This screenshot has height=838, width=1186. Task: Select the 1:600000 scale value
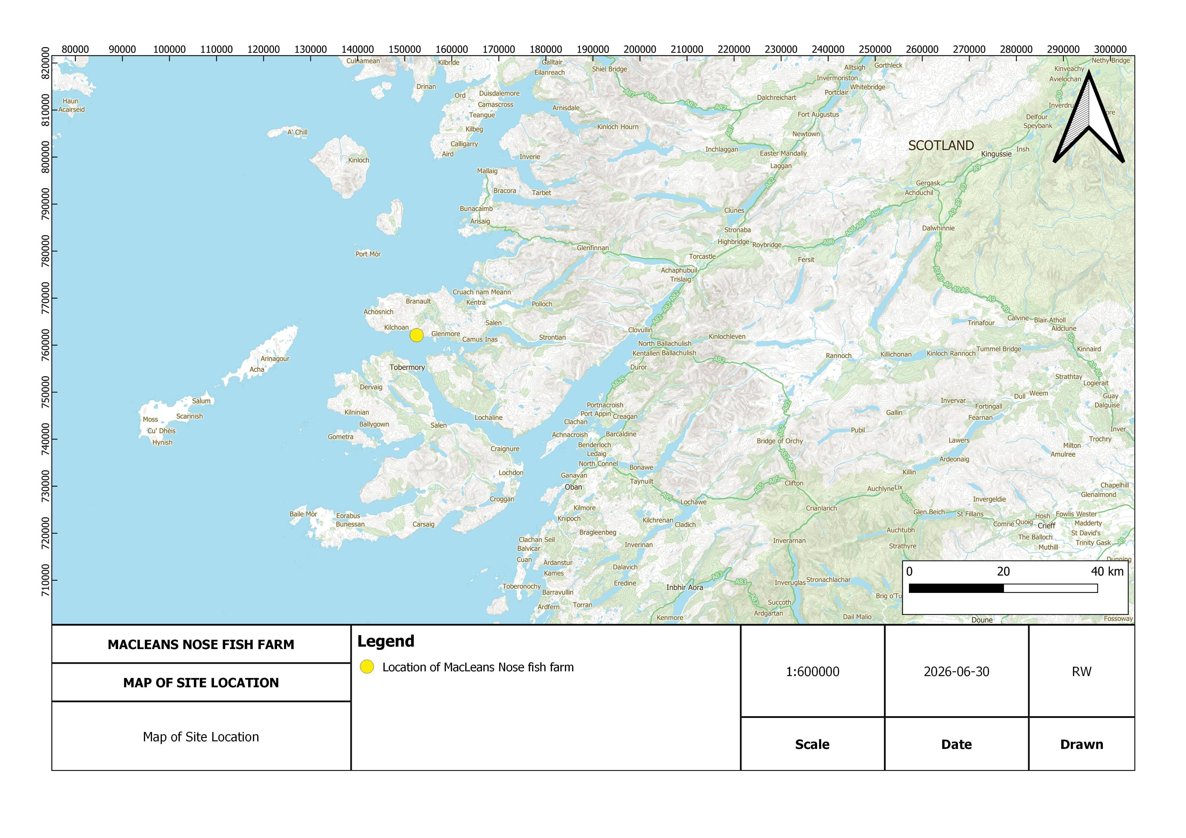point(812,671)
